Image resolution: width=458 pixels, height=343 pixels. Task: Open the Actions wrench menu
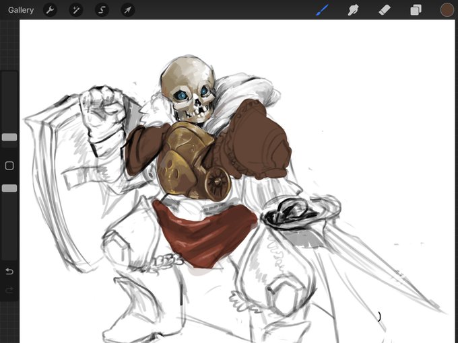click(x=50, y=10)
